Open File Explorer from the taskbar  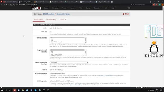click(x=23, y=90)
